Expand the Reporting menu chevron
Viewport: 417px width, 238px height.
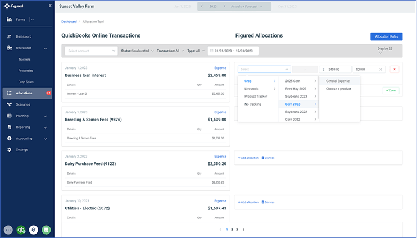click(46, 127)
